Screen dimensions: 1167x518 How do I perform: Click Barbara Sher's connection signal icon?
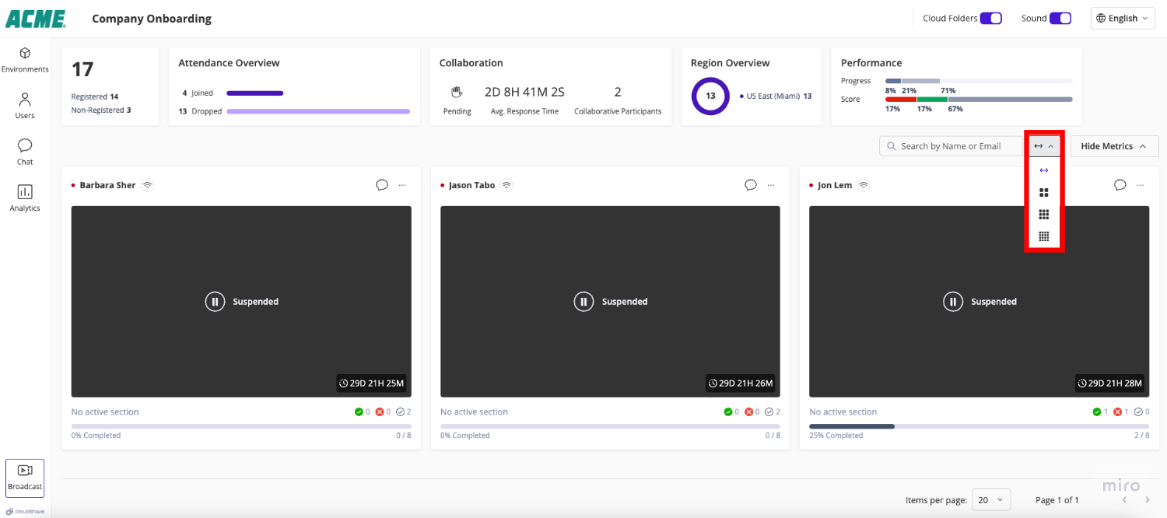[x=148, y=185]
